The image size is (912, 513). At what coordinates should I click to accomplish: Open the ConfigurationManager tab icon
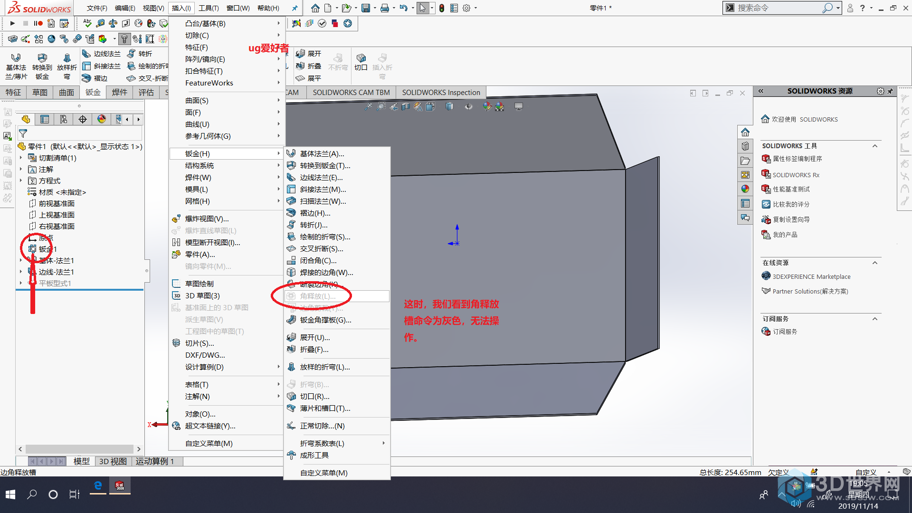(x=64, y=119)
